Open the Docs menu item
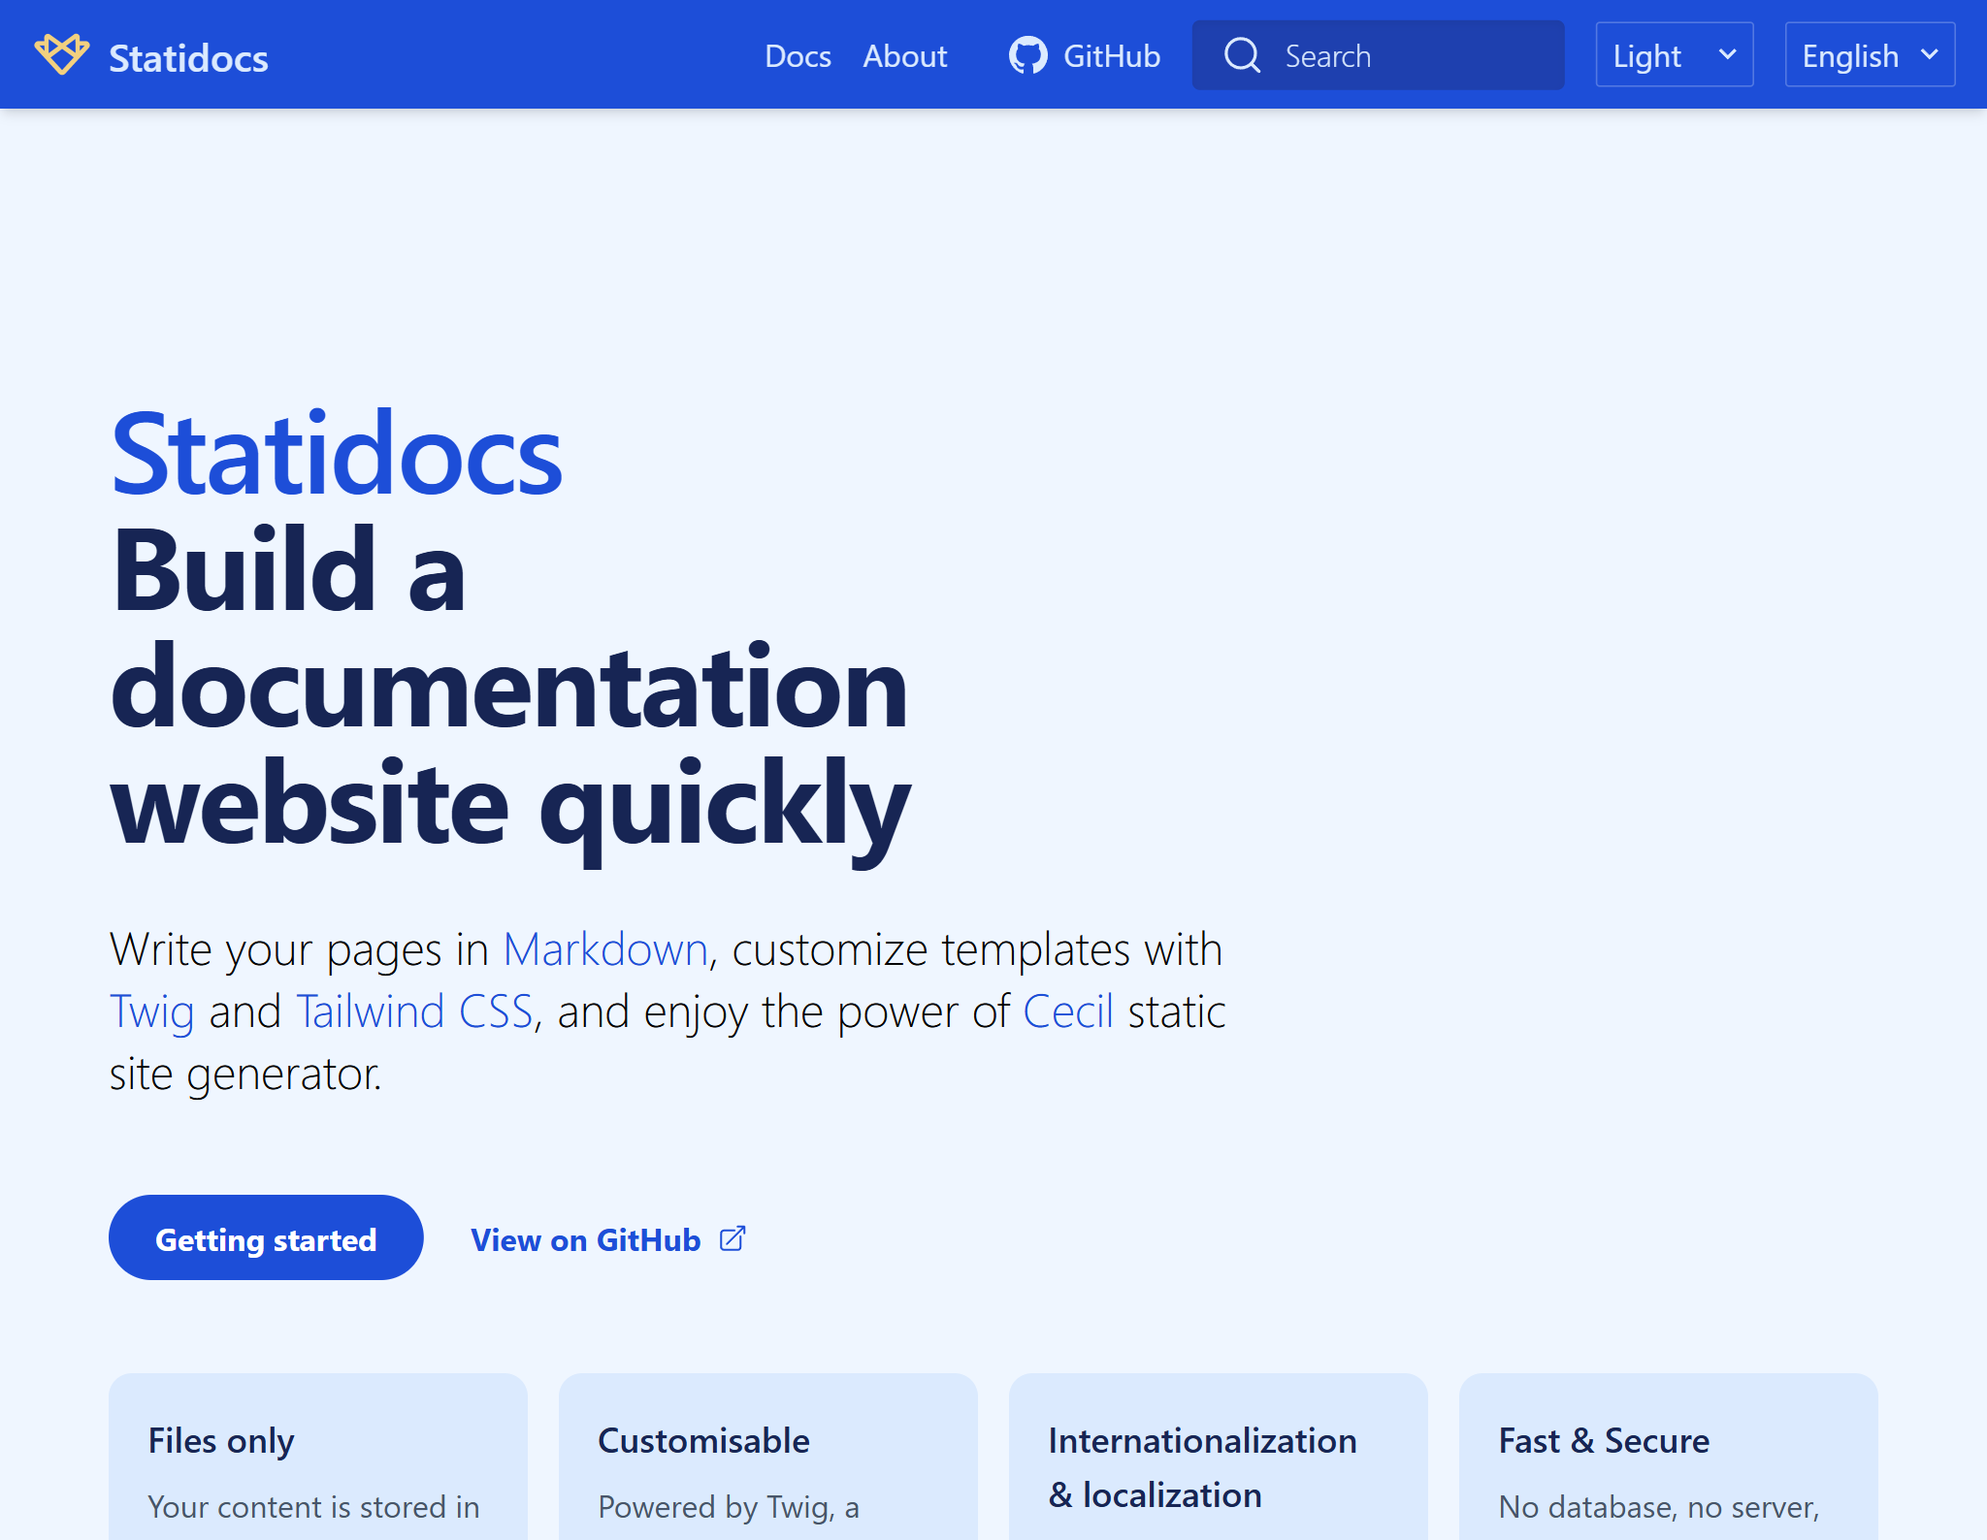The width and height of the screenshot is (1987, 1540). [x=797, y=53]
